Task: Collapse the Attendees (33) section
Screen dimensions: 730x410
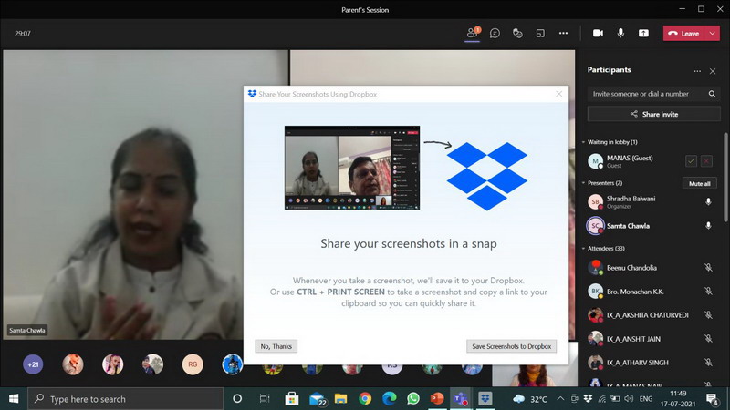Action: click(583, 249)
